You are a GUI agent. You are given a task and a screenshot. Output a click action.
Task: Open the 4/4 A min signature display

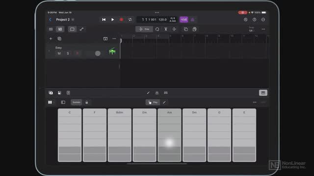click(x=173, y=20)
